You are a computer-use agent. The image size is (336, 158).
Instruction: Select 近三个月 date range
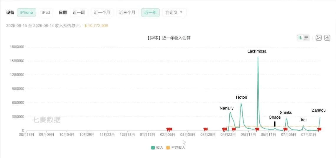pyautogui.click(x=127, y=12)
